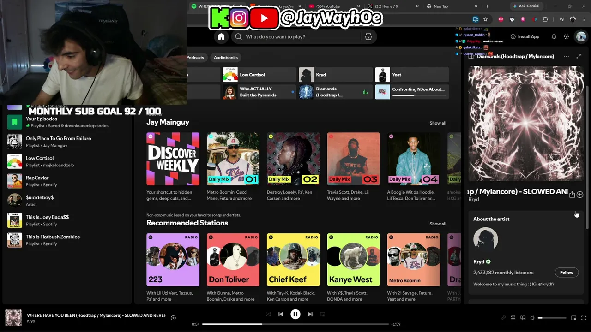The height and width of the screenshot is (332, 591).
Task: Open Connect to a device icon
Action: (x=523, y=318)
